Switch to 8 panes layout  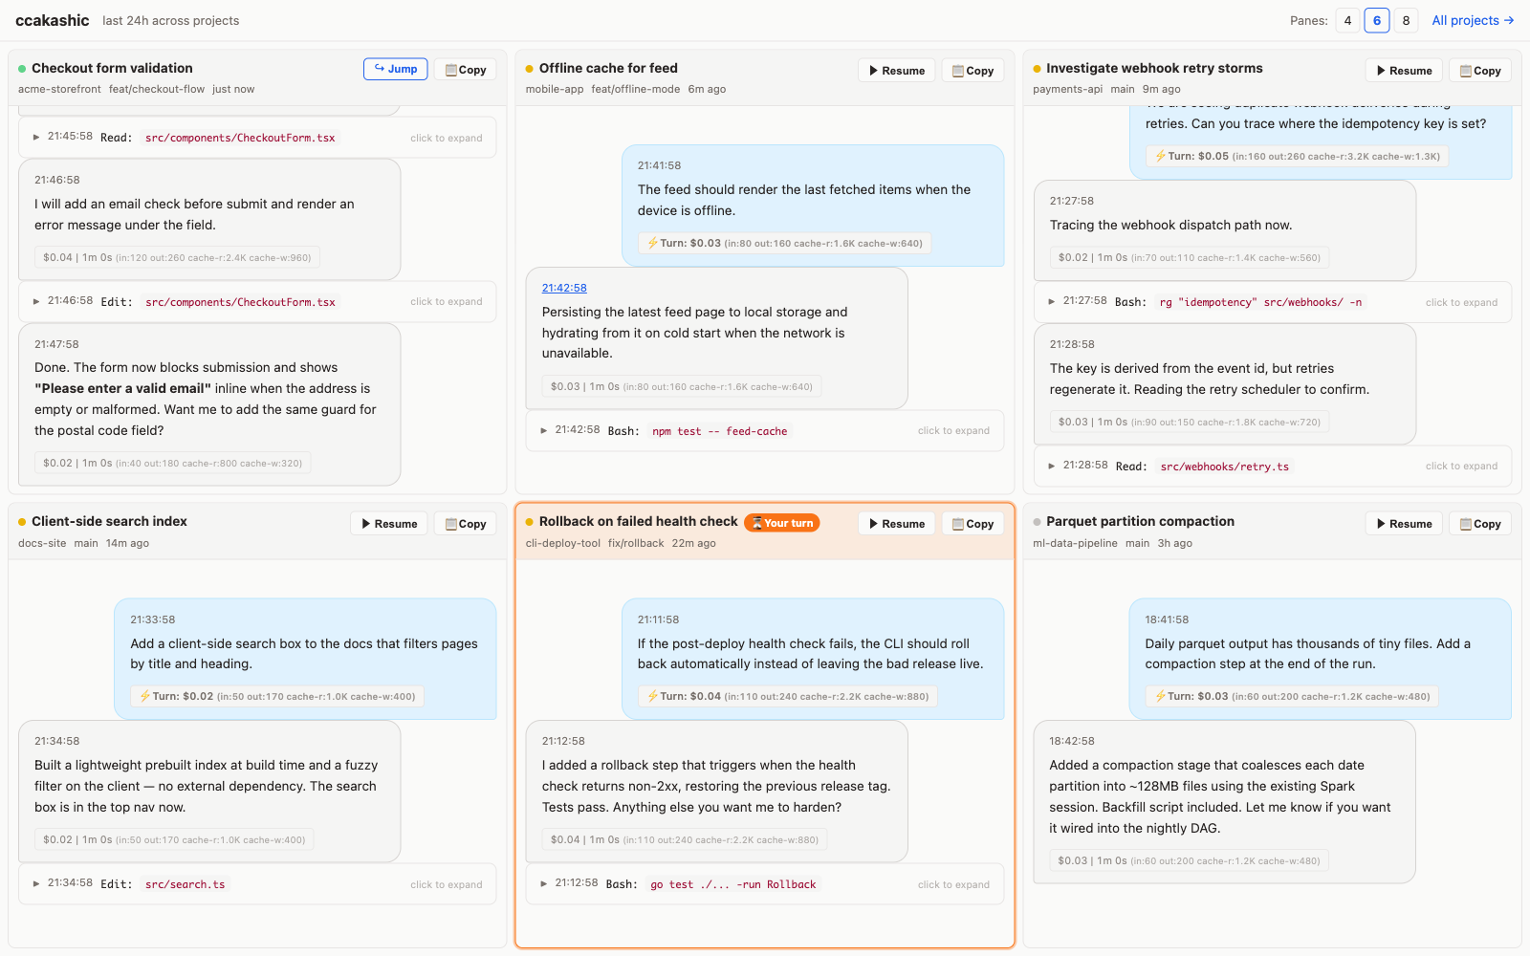[1406, 20]
